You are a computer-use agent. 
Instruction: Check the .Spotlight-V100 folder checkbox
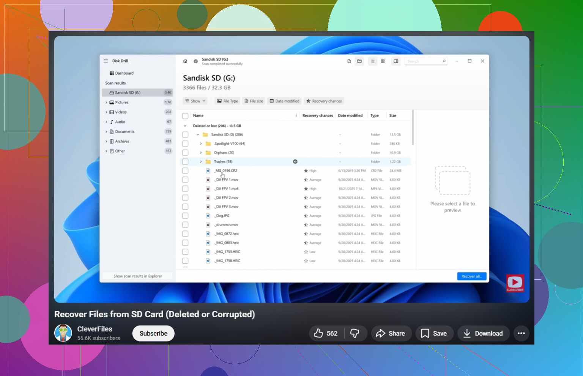185,144
